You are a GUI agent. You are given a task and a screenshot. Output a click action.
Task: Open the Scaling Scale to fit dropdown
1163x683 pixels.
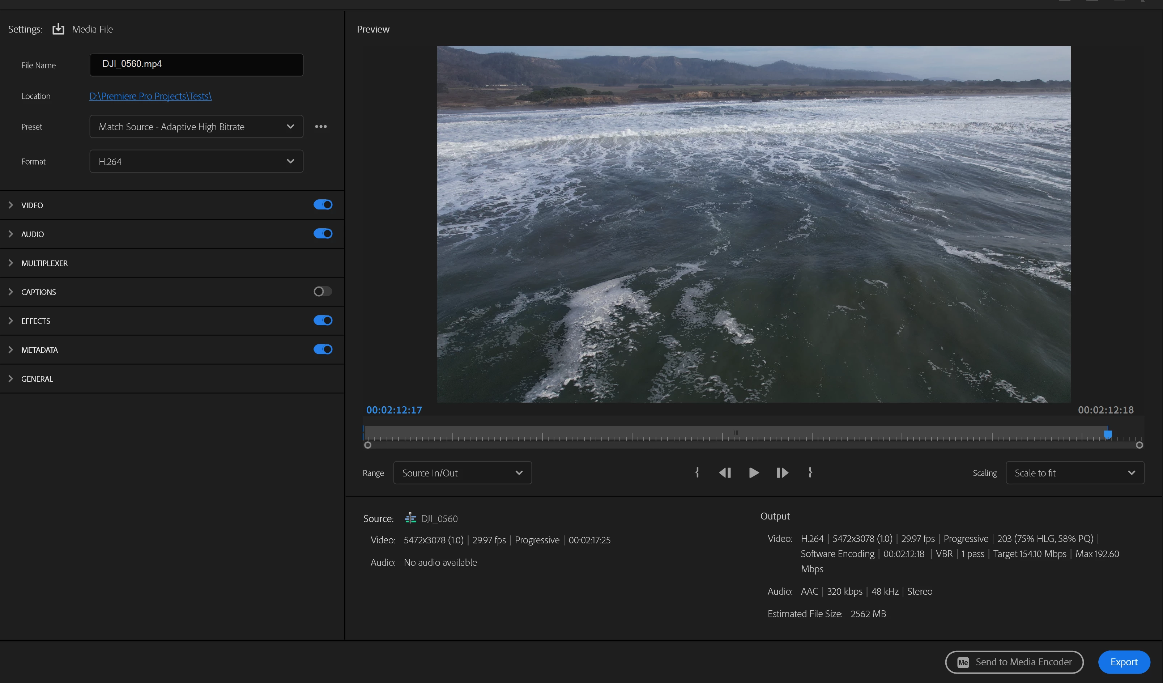[1074, 473]
